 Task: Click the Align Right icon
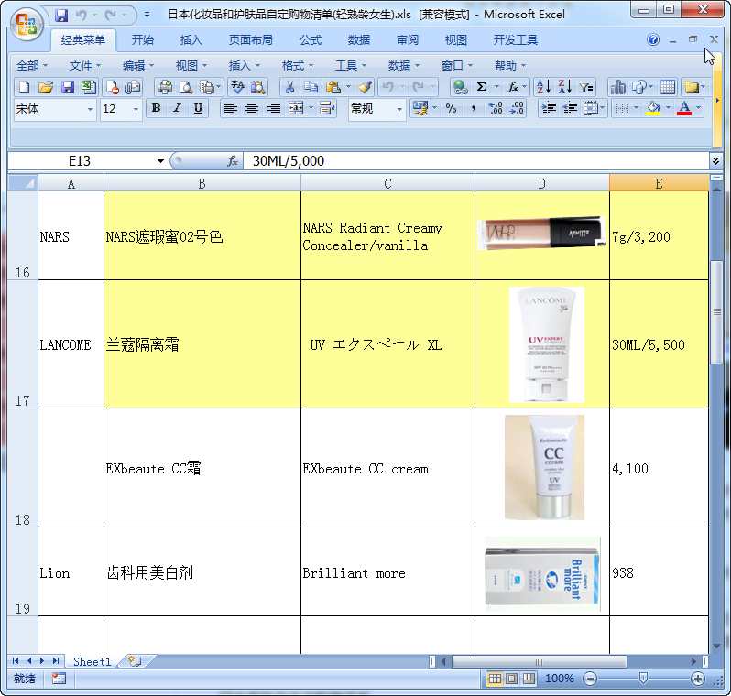point(274,109)
